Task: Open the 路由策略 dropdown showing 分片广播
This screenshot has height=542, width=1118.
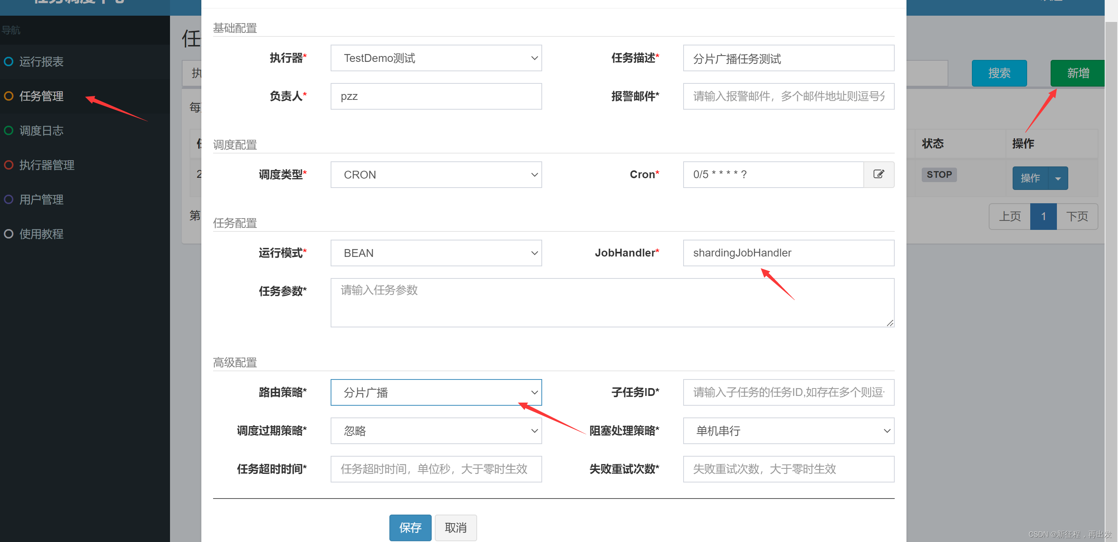Action: click(436, 392)
